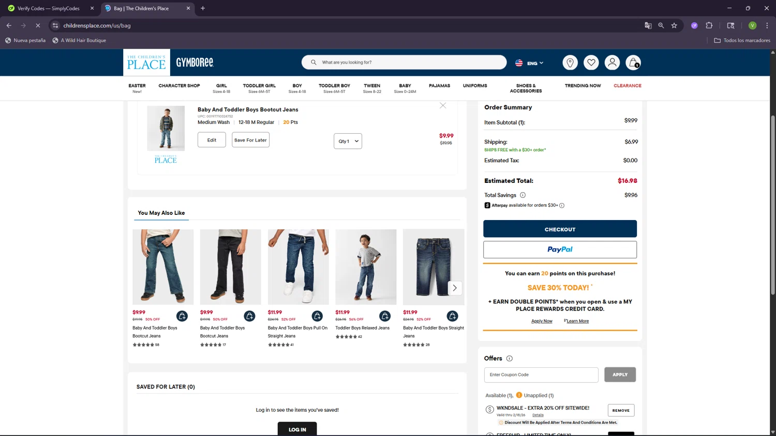Screen dimensions: 776x436
Task: Open browser extensions puzzle icon
Action: (x=709, y=25)
